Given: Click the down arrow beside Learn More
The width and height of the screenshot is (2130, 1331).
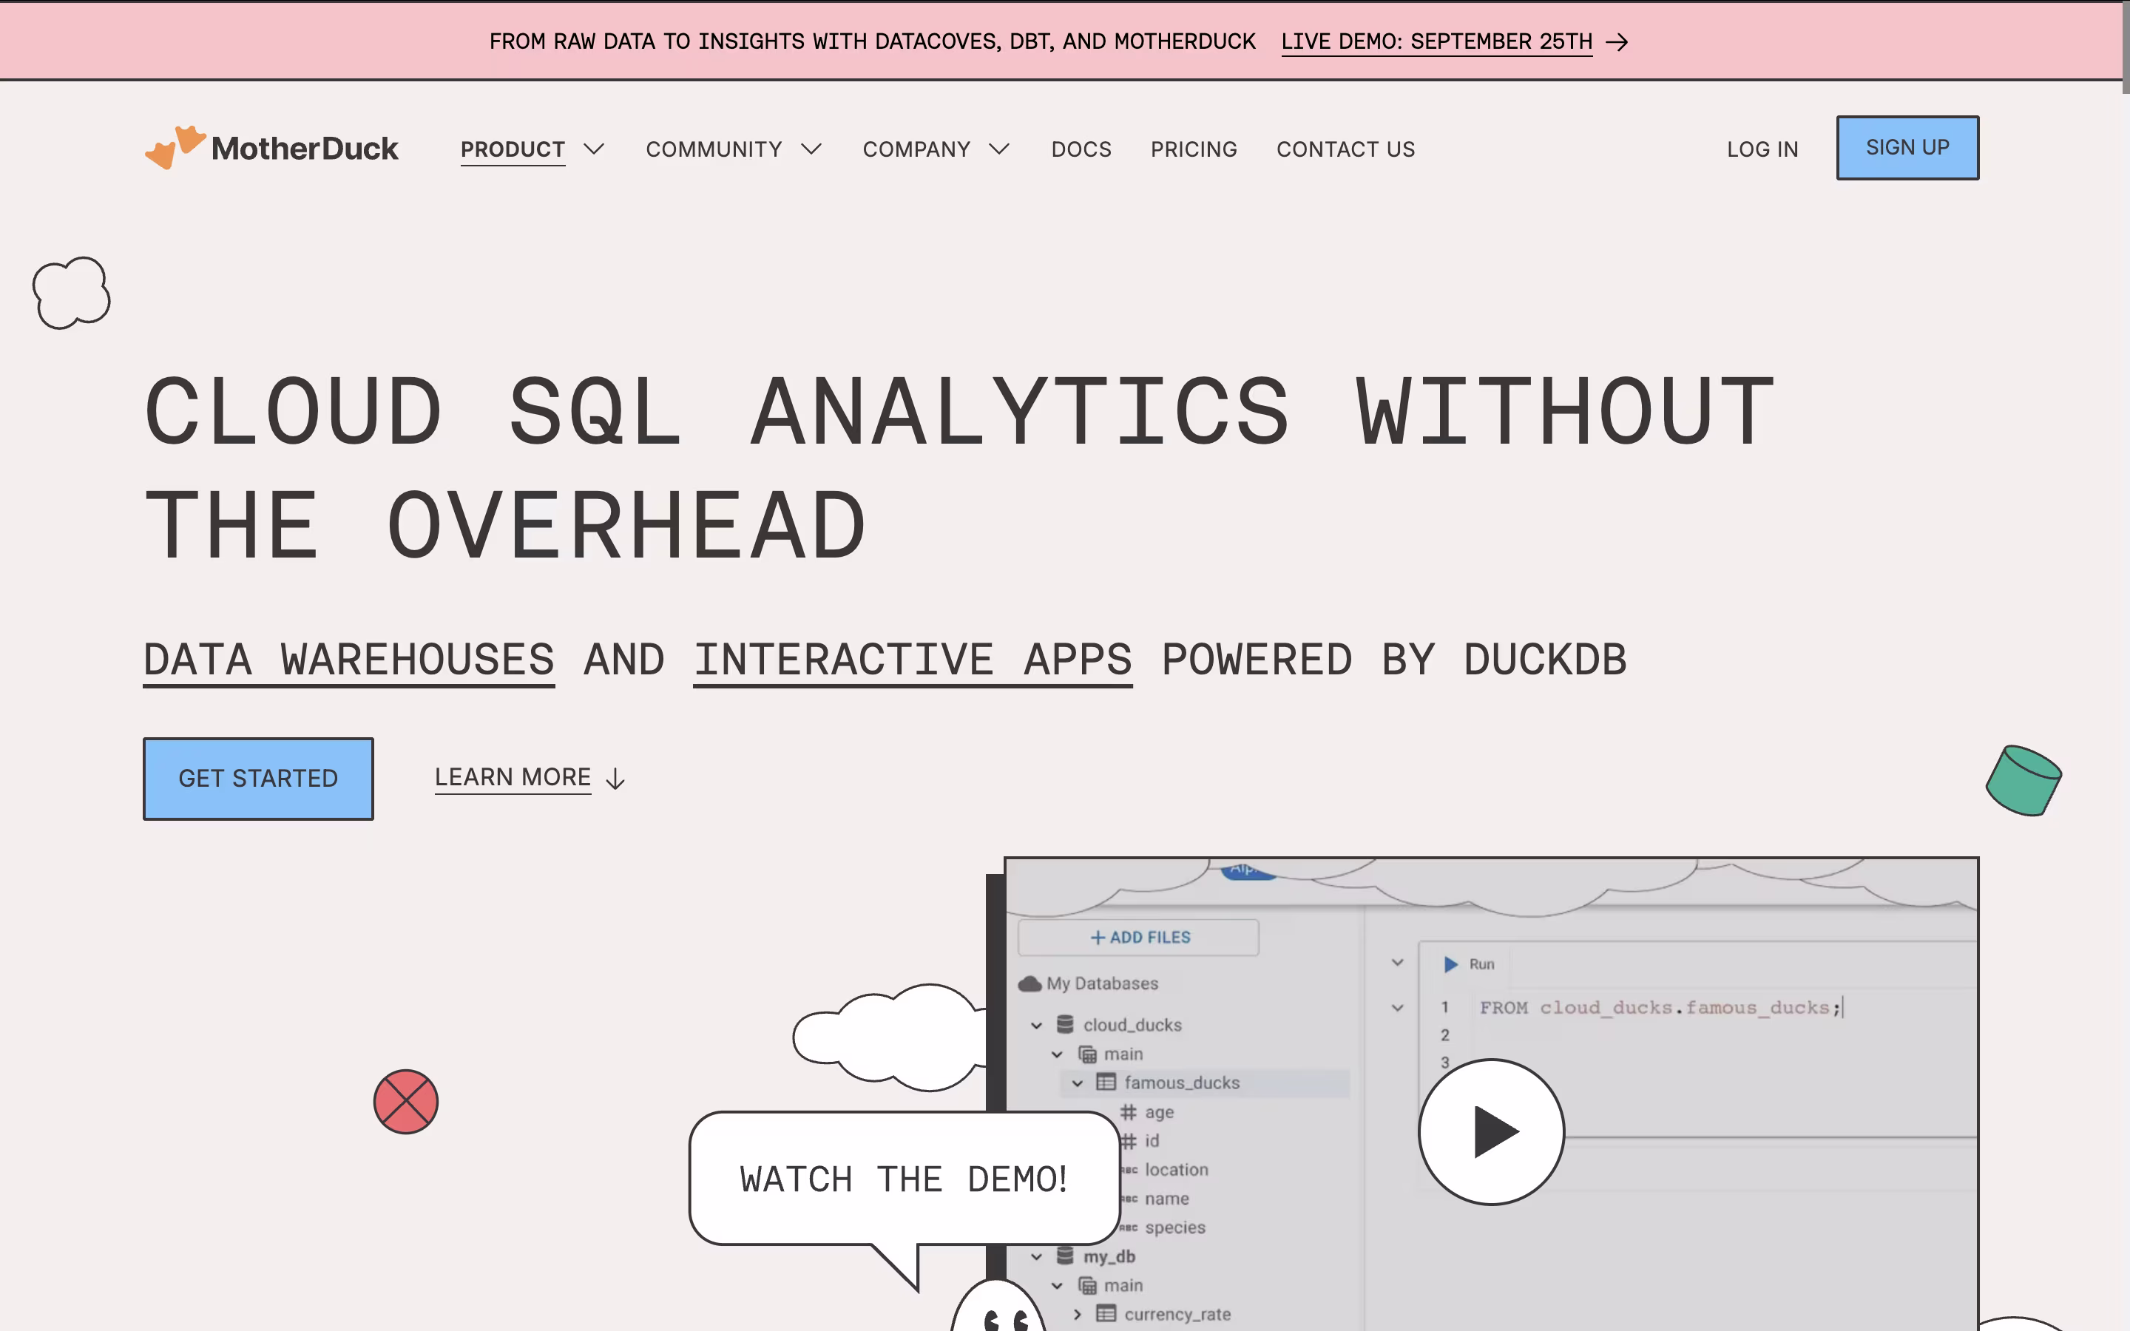Looking at the screenshot, I should click(616, 779).
